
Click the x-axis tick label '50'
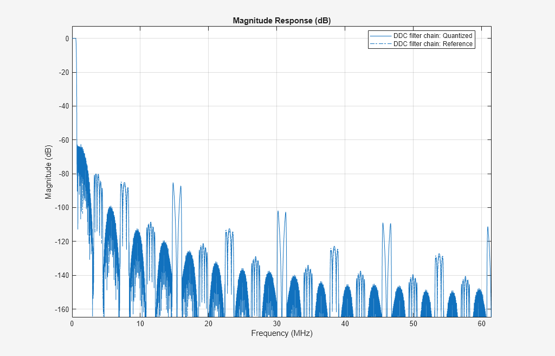tap(414, 323)
